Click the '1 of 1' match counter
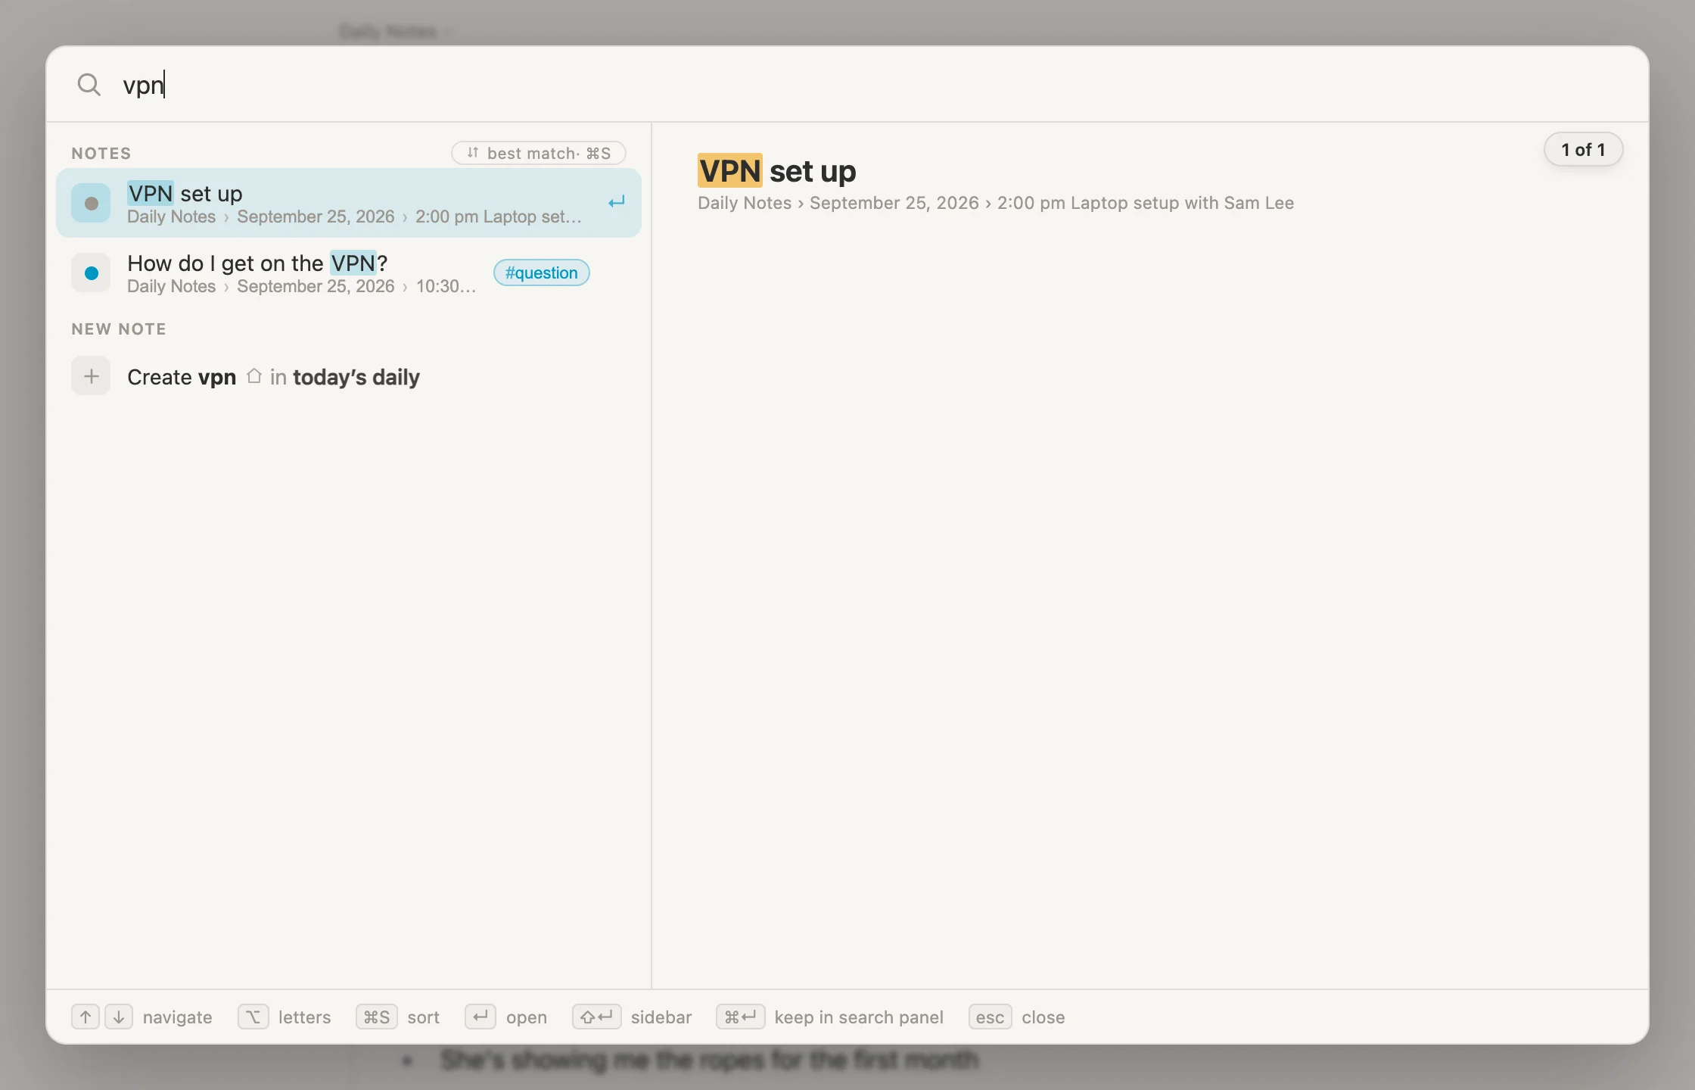Screen dimensions: 1695x1090 pos(1583,150)
